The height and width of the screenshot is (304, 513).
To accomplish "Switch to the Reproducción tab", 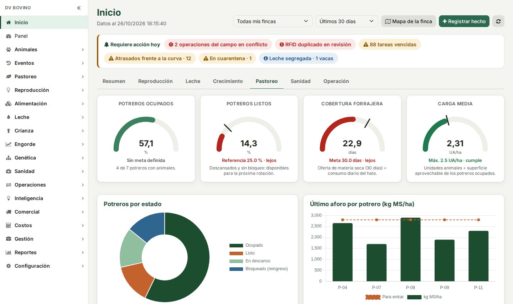I will (155, 81).
